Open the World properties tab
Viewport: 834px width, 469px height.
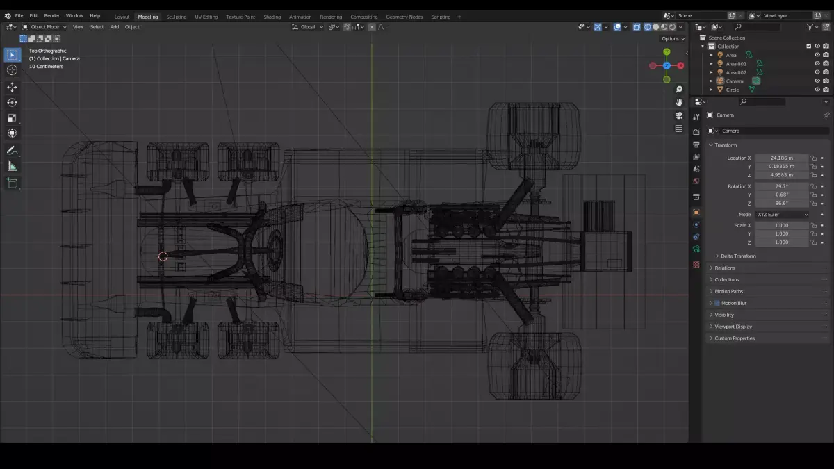(696, 181)
